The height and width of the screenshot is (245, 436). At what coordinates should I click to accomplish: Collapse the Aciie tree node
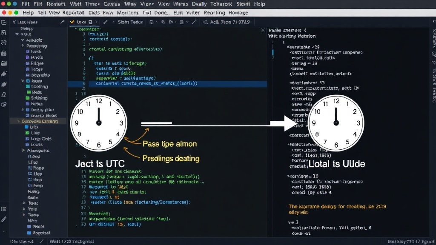17,34
